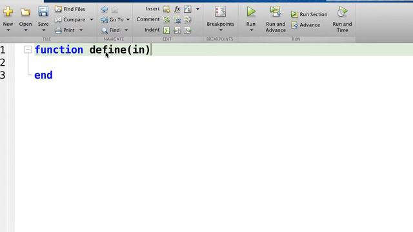Click the Advance button

(306, 25)
